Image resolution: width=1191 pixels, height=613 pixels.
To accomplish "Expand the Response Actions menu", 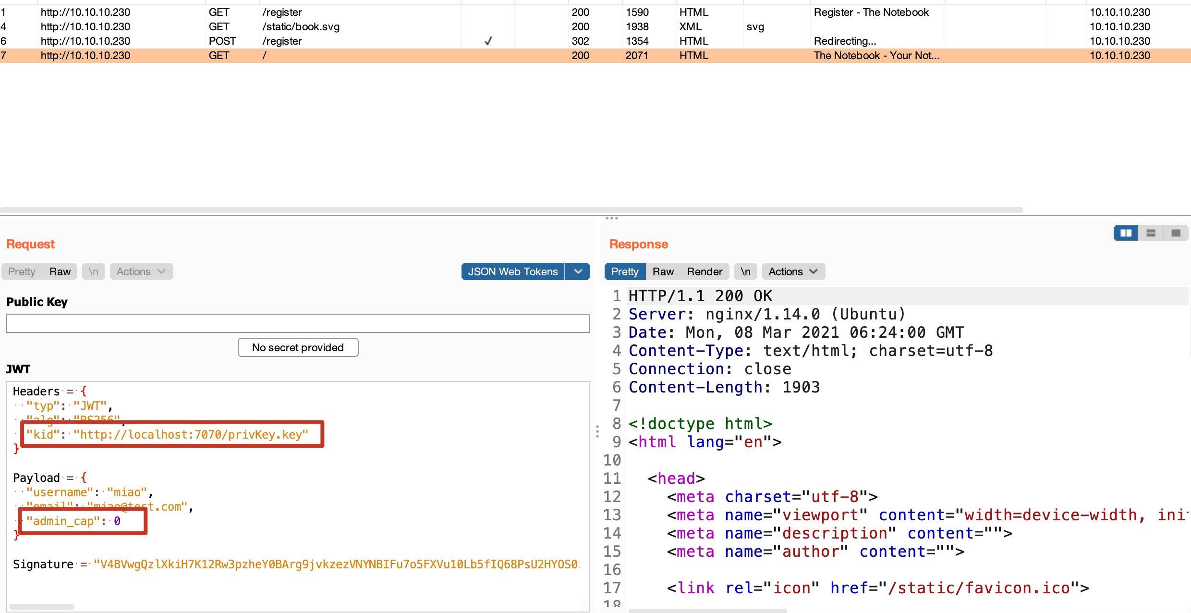I will (793, 271).
